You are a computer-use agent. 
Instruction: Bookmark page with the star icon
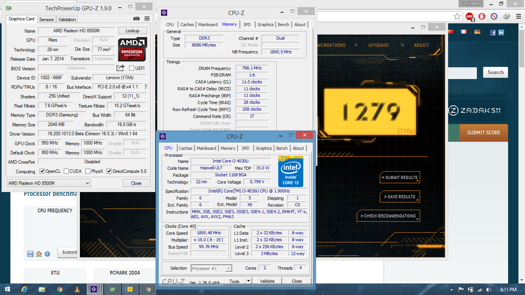click(x=457, y=17)
